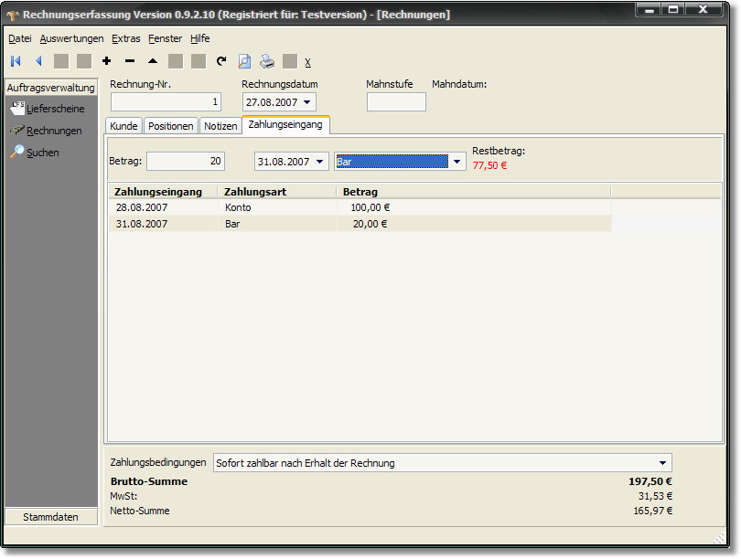
Task: Click the 20,00 € amount cell
Action: [x=370, y=224]
